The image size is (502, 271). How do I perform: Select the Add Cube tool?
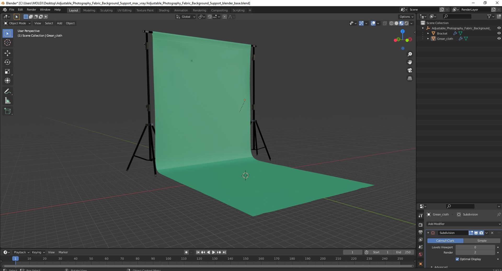click(x=7, y=111)
